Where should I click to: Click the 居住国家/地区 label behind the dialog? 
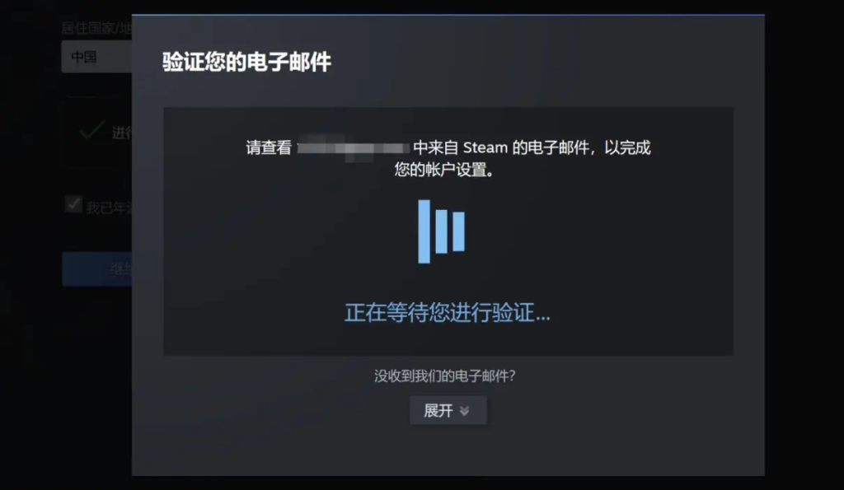click(x=96, y=28)
